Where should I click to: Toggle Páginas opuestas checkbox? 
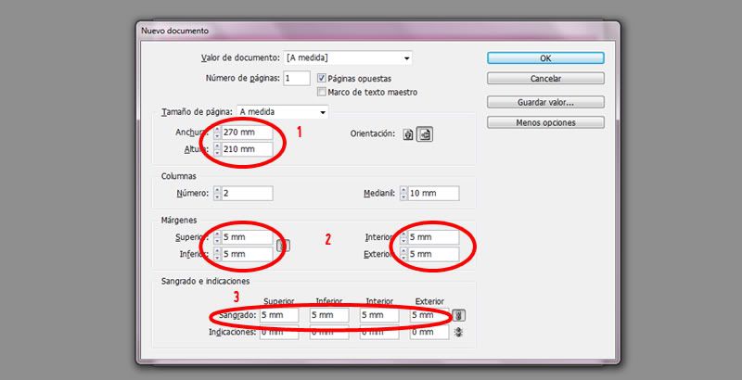322,79
